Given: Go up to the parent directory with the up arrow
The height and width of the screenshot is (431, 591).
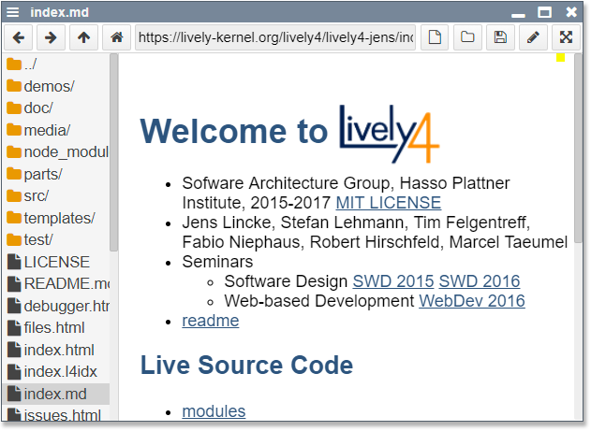Looking at the screenshot, I should pos(83,37).
